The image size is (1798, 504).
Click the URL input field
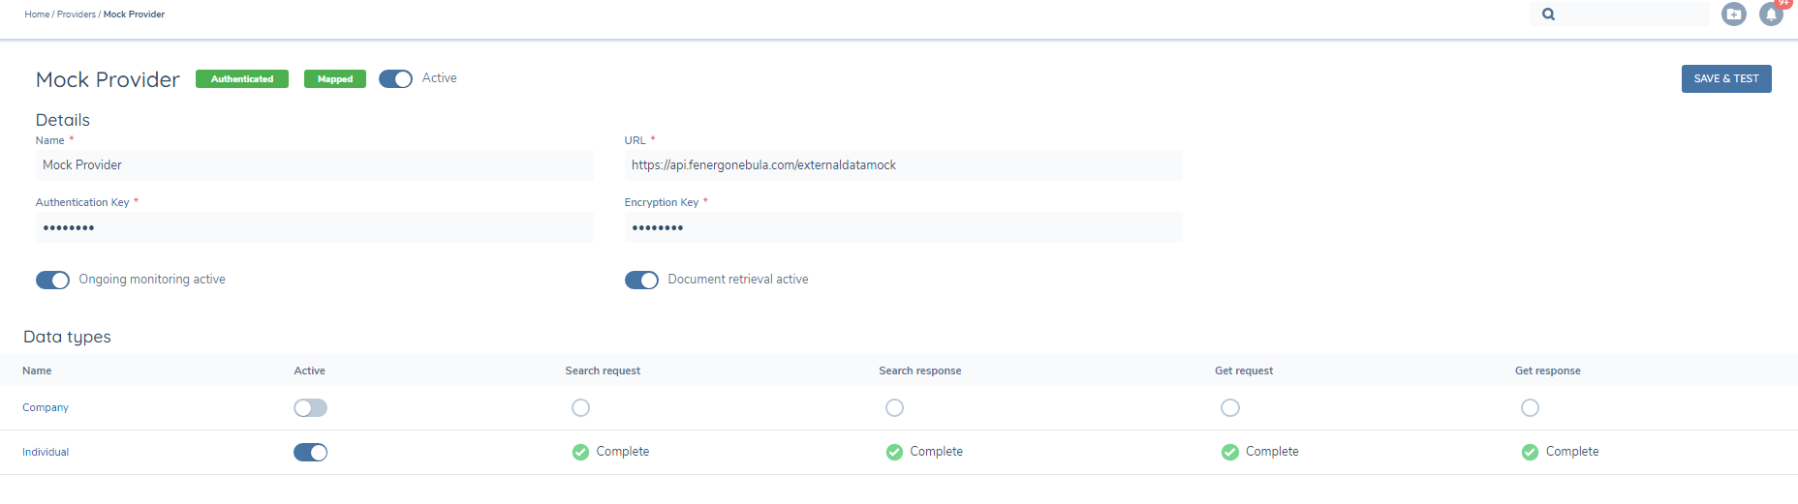(x=902, y=165)
